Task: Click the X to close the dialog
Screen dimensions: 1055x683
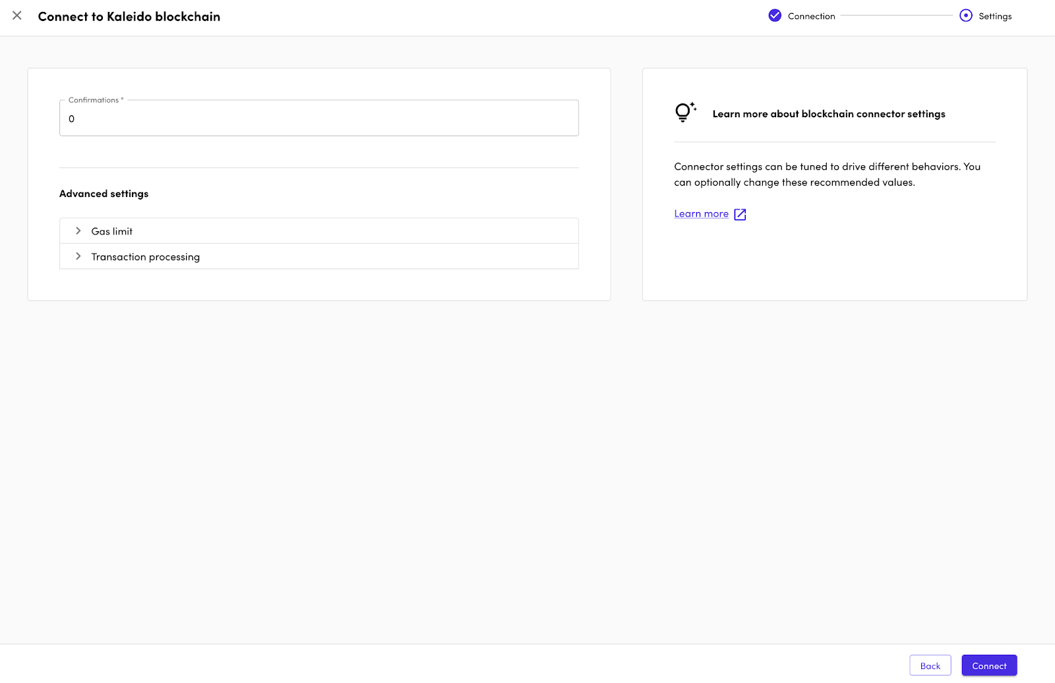Action: (16, 16)
